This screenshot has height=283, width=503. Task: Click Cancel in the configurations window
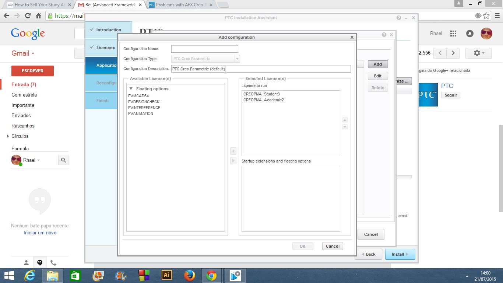[x=371, y=234]
